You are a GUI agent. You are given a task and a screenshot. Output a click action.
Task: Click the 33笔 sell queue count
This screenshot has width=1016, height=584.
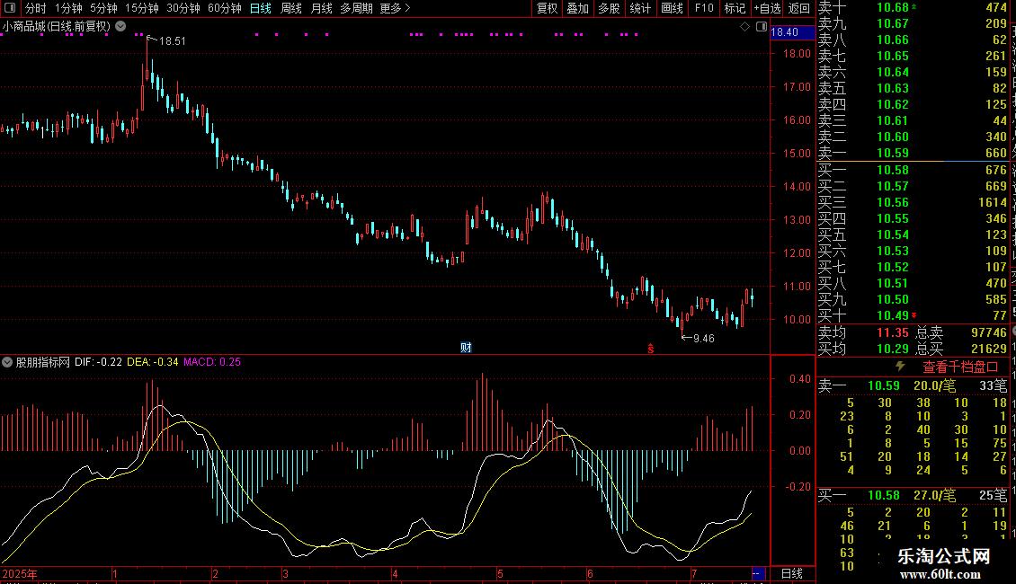(994, 385)
